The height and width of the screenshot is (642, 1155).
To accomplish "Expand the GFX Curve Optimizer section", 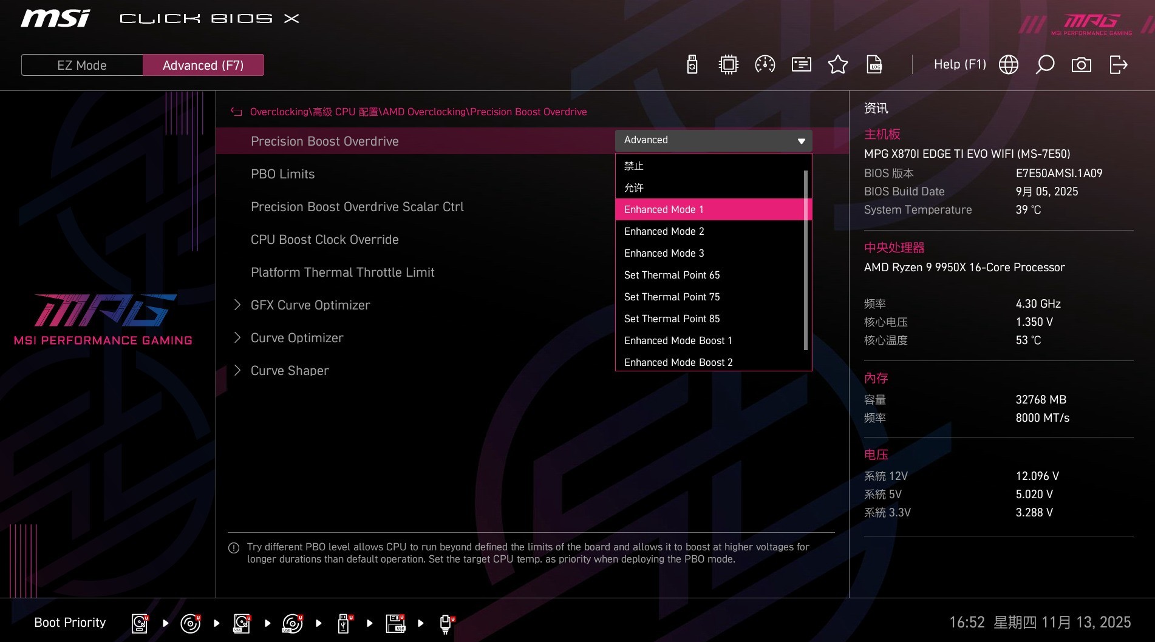I will pyautogui.click(x=310, y=305).
